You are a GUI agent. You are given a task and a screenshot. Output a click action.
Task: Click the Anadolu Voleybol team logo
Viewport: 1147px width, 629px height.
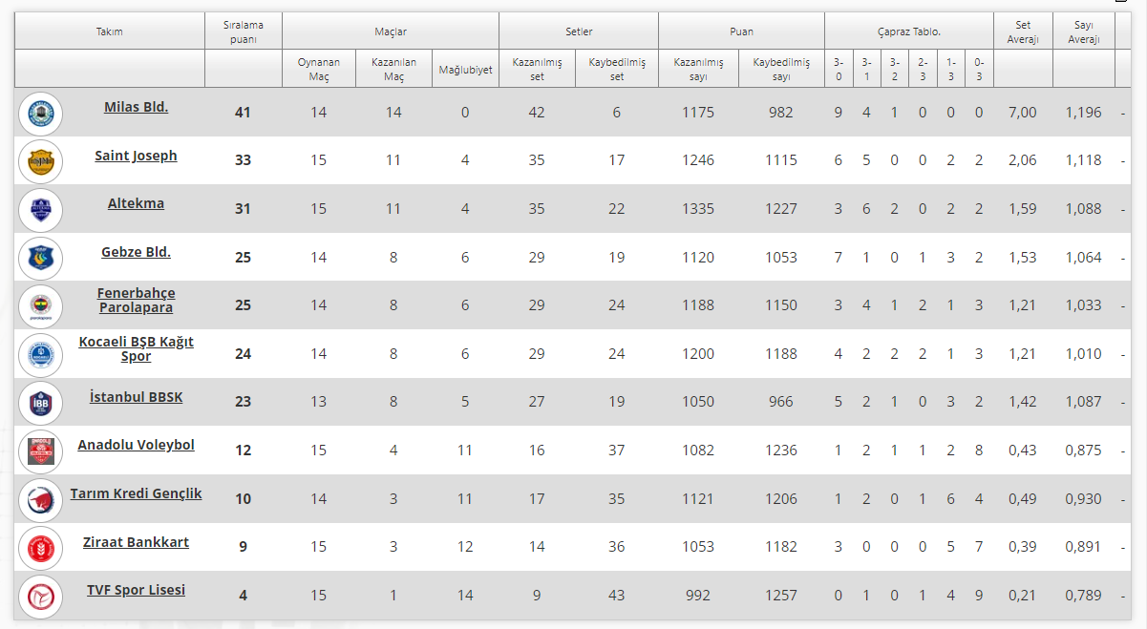40,451
